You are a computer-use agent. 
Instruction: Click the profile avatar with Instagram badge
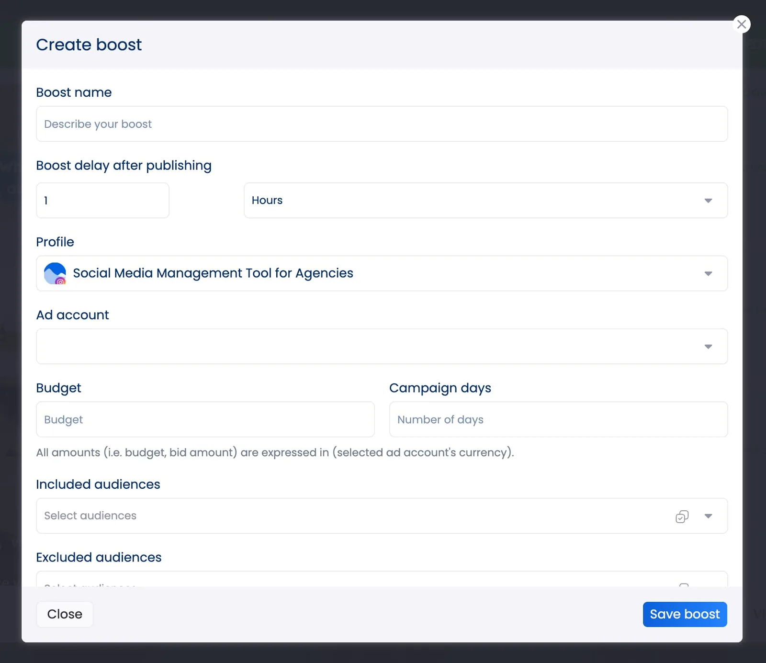[x=55, y=273]
